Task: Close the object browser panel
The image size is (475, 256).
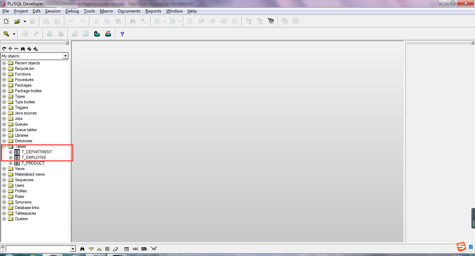Action: (x=67, y=43)
